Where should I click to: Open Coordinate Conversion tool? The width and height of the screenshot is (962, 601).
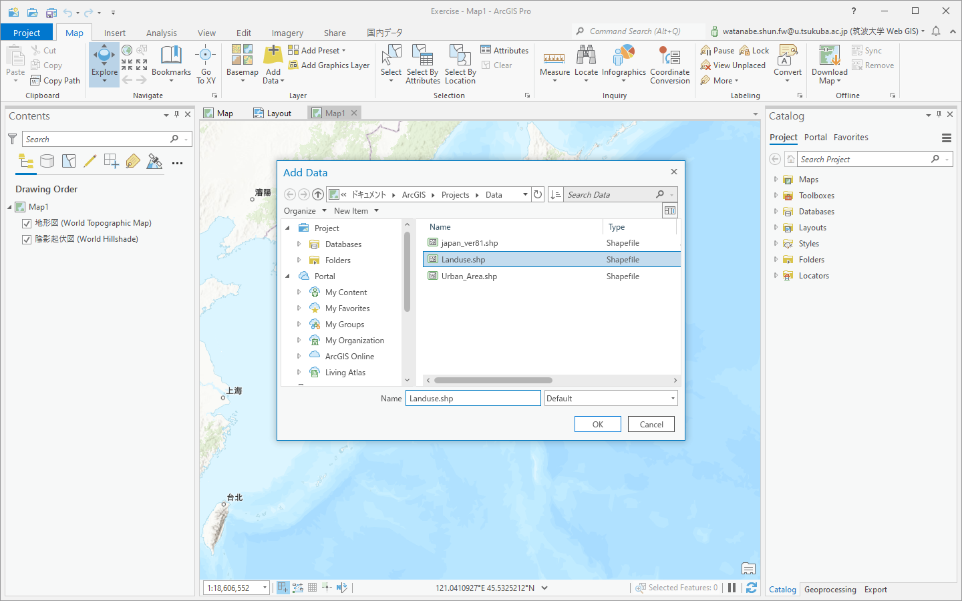(669, 64)
